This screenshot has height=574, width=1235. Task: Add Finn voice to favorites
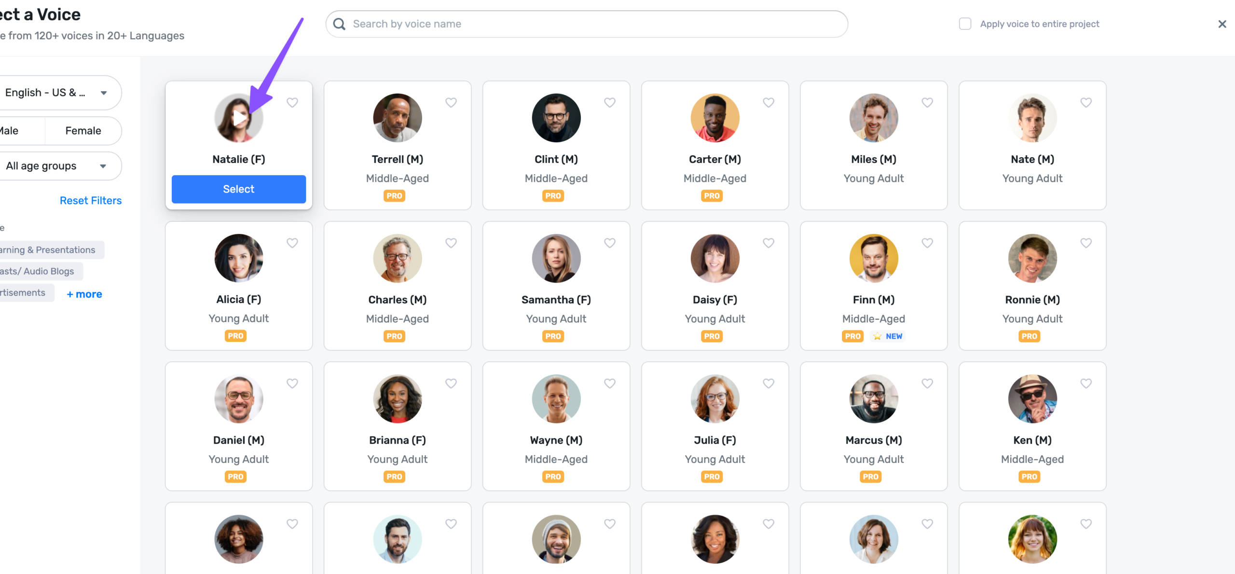point(927,243)
